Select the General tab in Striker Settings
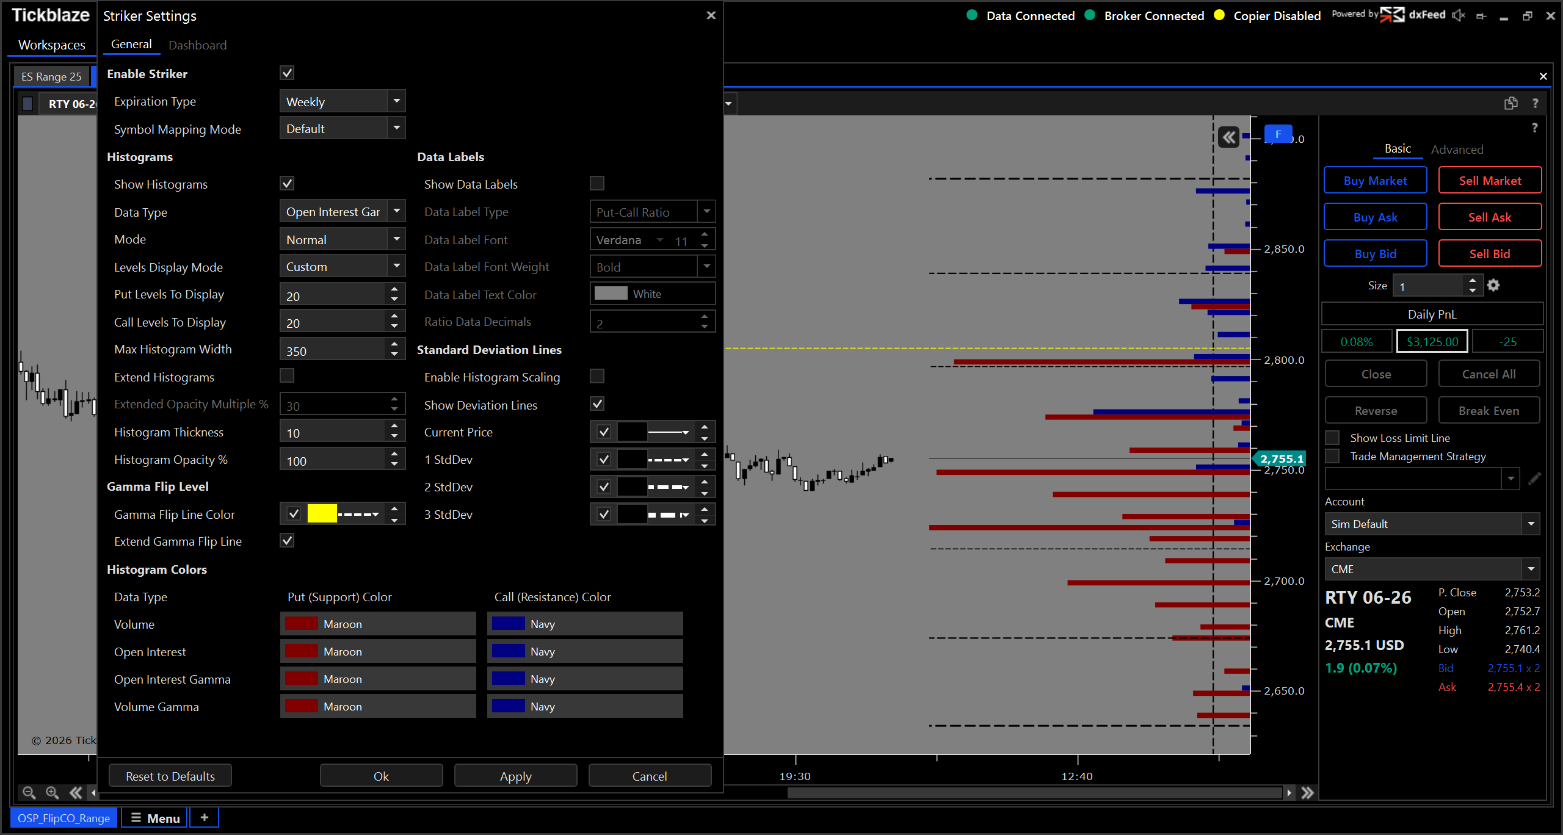The height and width of the screenshot is (835, 1563). pyautogui.click(x=131, y=44)
